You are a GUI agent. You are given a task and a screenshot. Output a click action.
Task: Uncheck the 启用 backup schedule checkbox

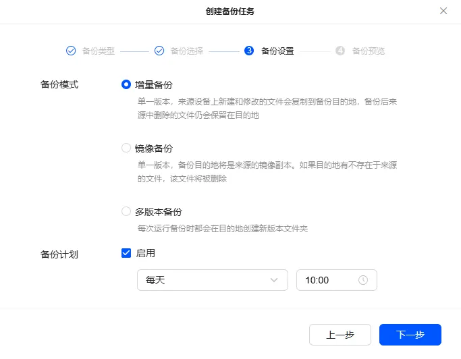pyautogui.click(x=126, y=253)
